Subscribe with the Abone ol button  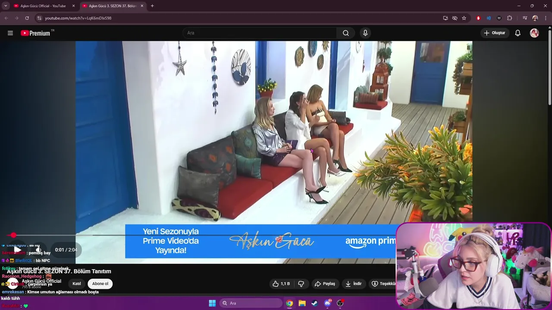pos(100,284)
